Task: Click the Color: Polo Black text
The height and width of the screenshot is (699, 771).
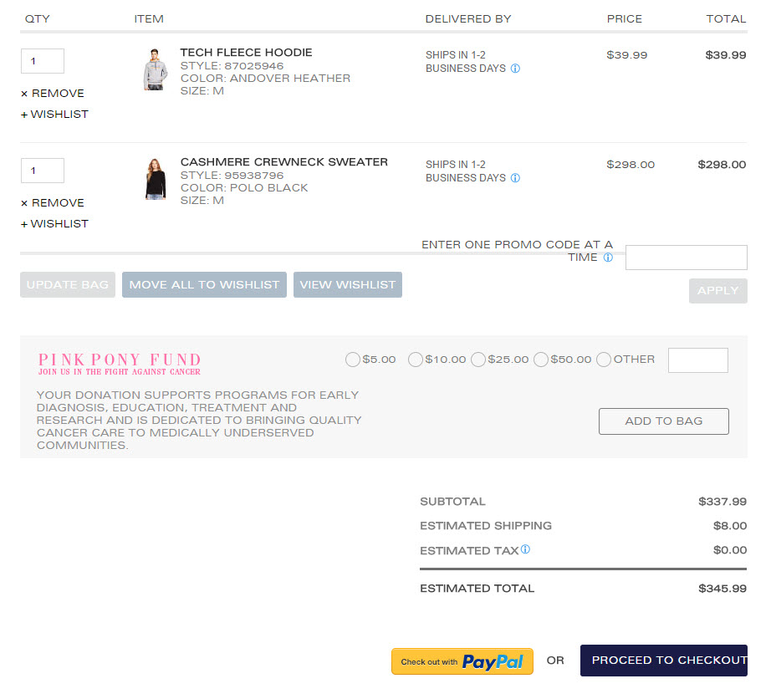Action: (x=244, y=188)
